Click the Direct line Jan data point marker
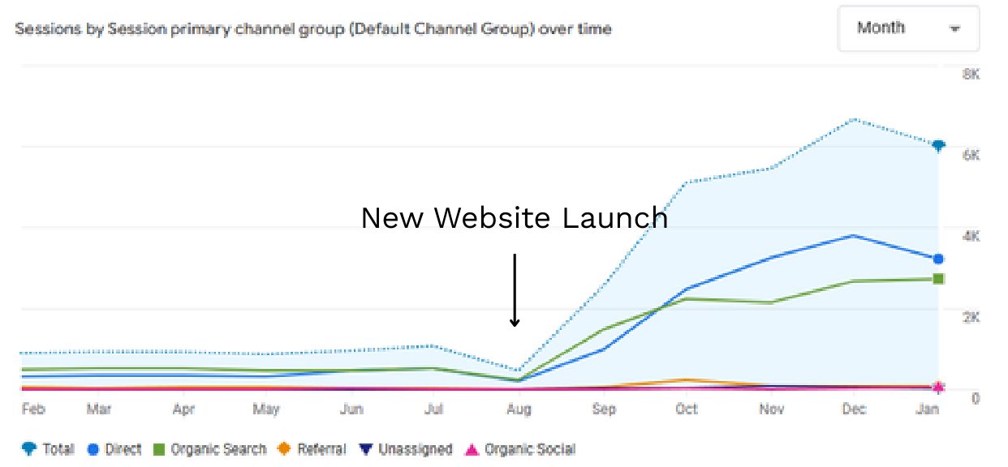Viewport: 1008px width, 467px height. (938, 259)
